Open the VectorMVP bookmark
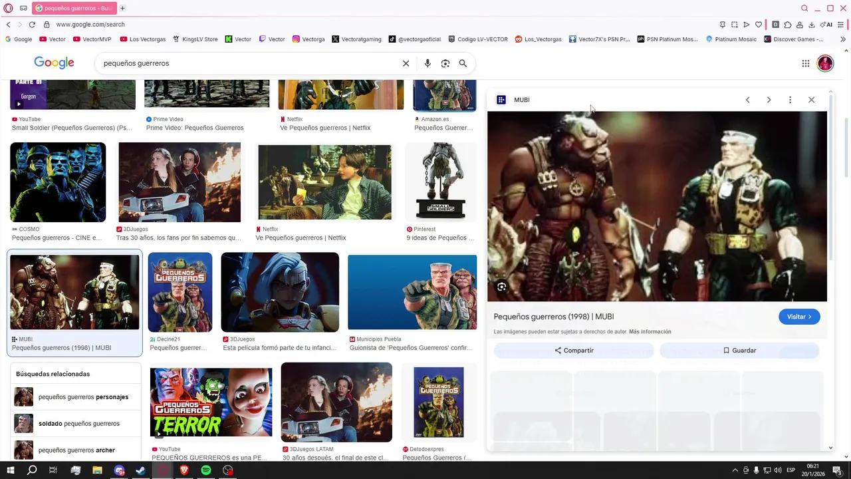The width and height of the screenshot is (851, 479). (92, 39)
